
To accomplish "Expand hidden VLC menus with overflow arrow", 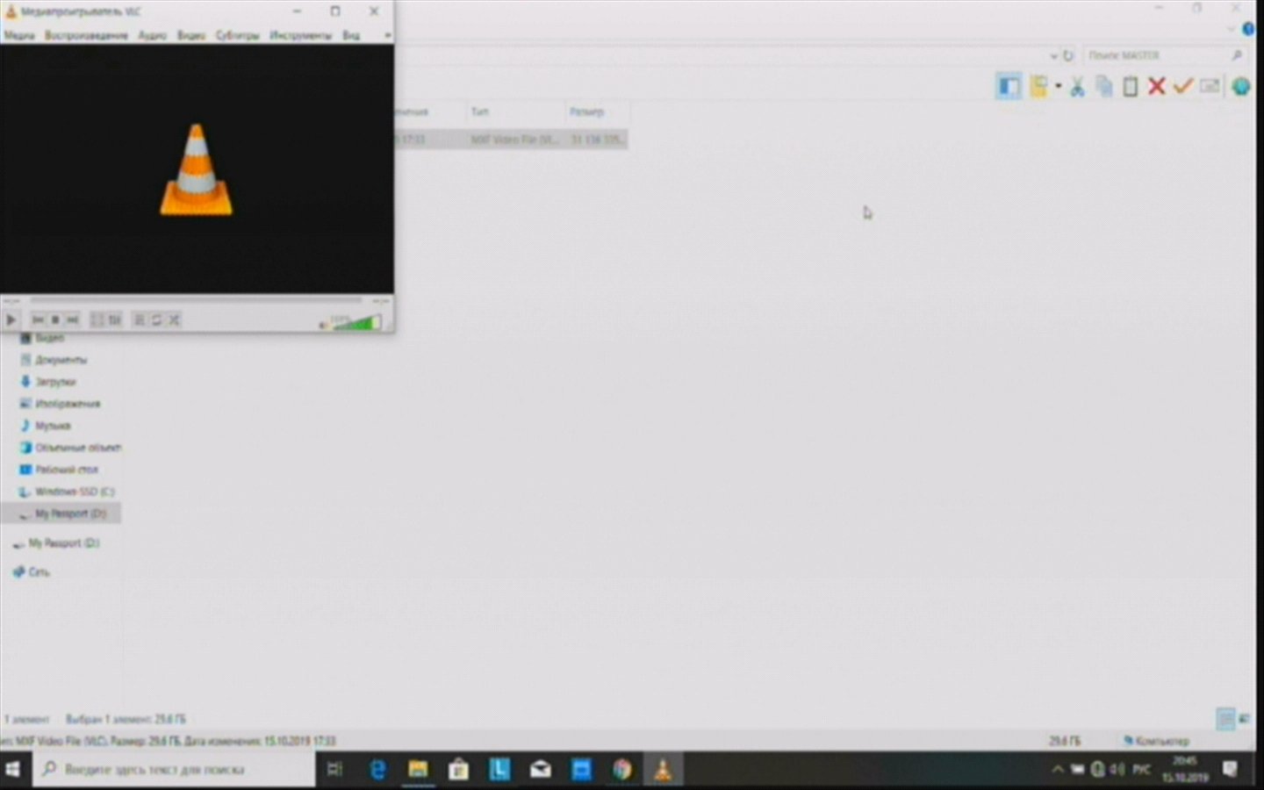I will click(x=387, y=36).
